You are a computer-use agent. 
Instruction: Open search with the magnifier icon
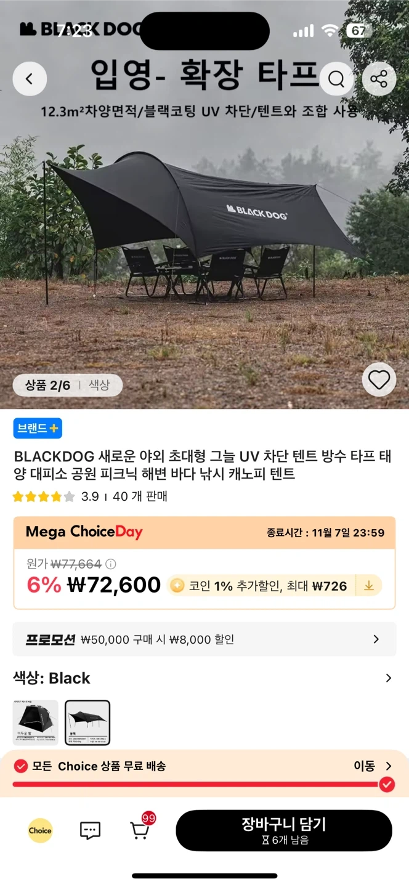pos(336,79)
